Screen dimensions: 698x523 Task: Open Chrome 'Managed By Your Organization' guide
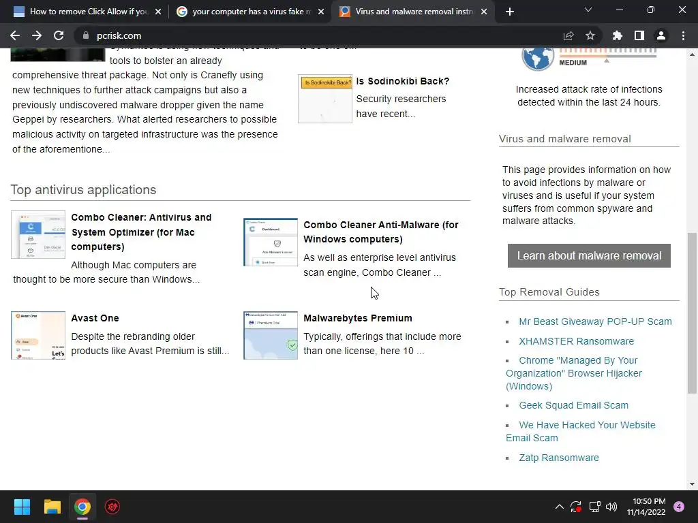point(574,373)
